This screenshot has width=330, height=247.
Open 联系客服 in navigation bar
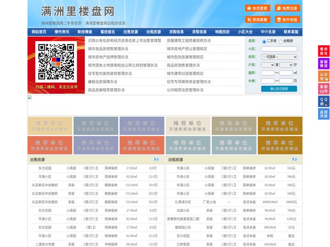click(291, 32)
